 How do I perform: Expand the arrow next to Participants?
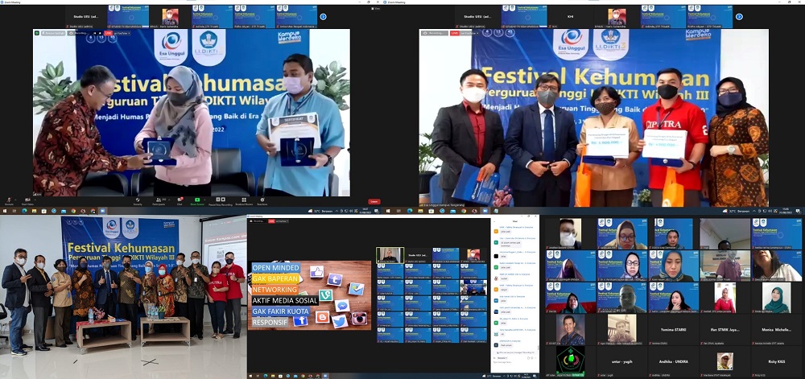[169, 200]
